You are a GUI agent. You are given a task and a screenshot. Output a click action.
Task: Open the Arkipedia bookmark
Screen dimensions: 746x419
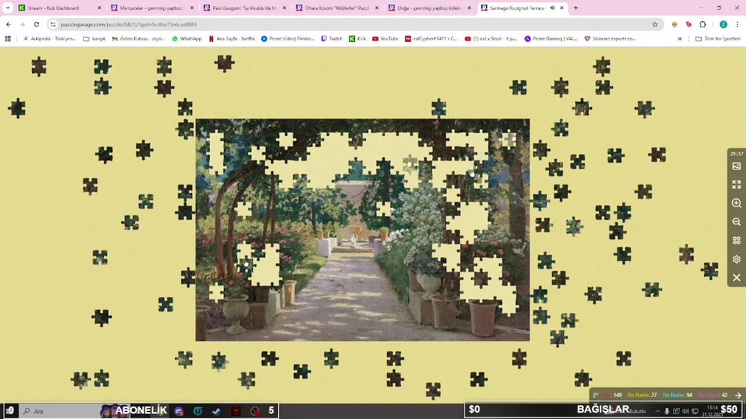50,38
